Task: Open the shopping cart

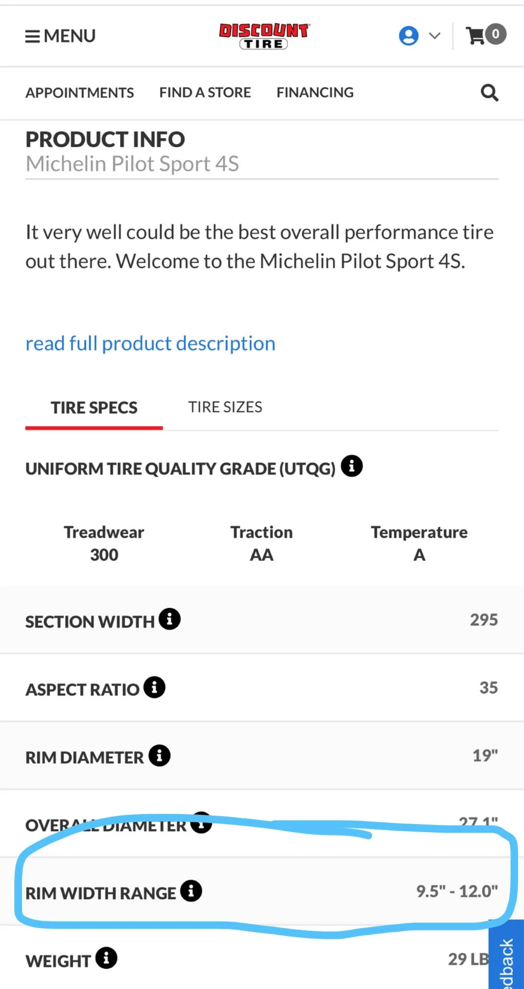Action: (486, 34)
